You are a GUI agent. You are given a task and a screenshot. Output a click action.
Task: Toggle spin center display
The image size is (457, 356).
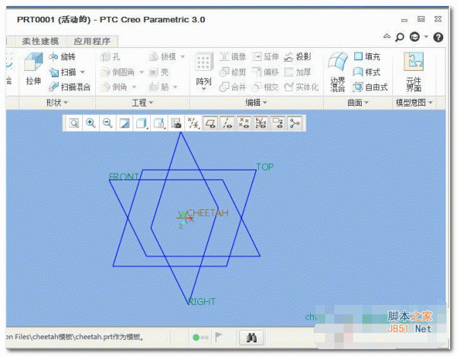click(x=295, y=123)
